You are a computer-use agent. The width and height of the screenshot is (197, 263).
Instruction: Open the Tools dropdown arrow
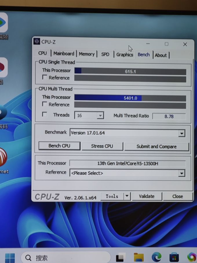pyautogui.click(x=127, y=196)
